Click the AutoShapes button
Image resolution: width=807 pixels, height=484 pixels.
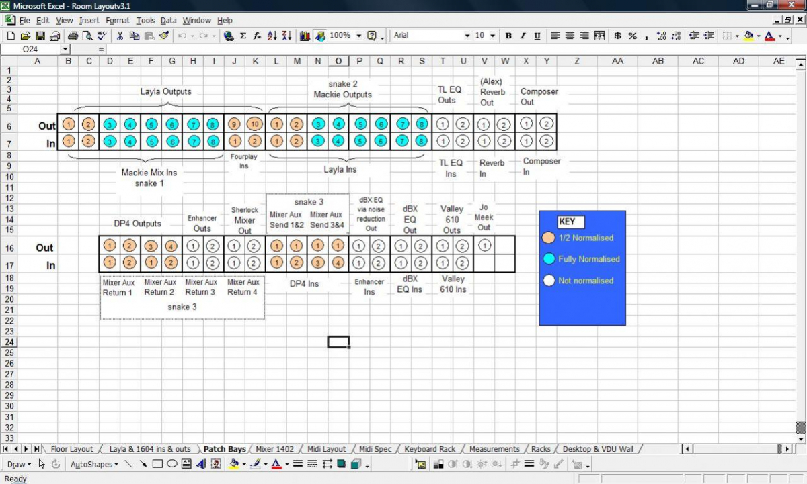[x=93, y=464]
